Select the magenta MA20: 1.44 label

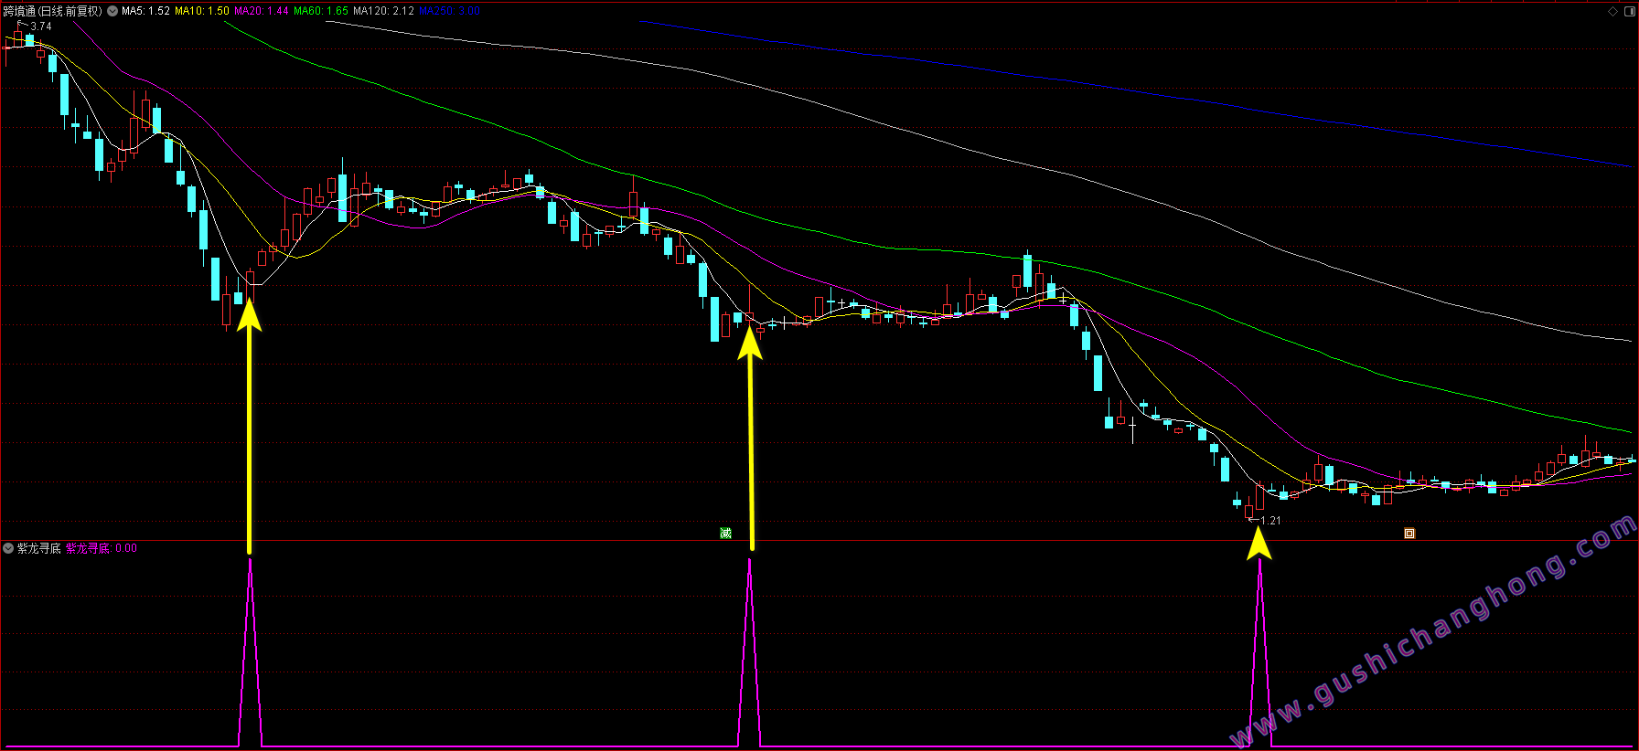click(262, 11)
